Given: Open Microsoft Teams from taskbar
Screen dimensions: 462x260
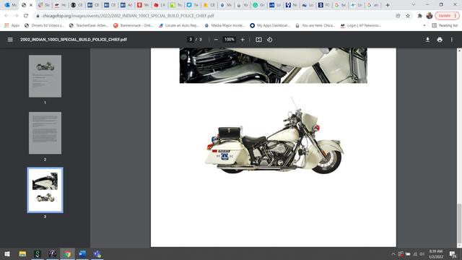Looking at the screenshot, I should tap(97, 253).
